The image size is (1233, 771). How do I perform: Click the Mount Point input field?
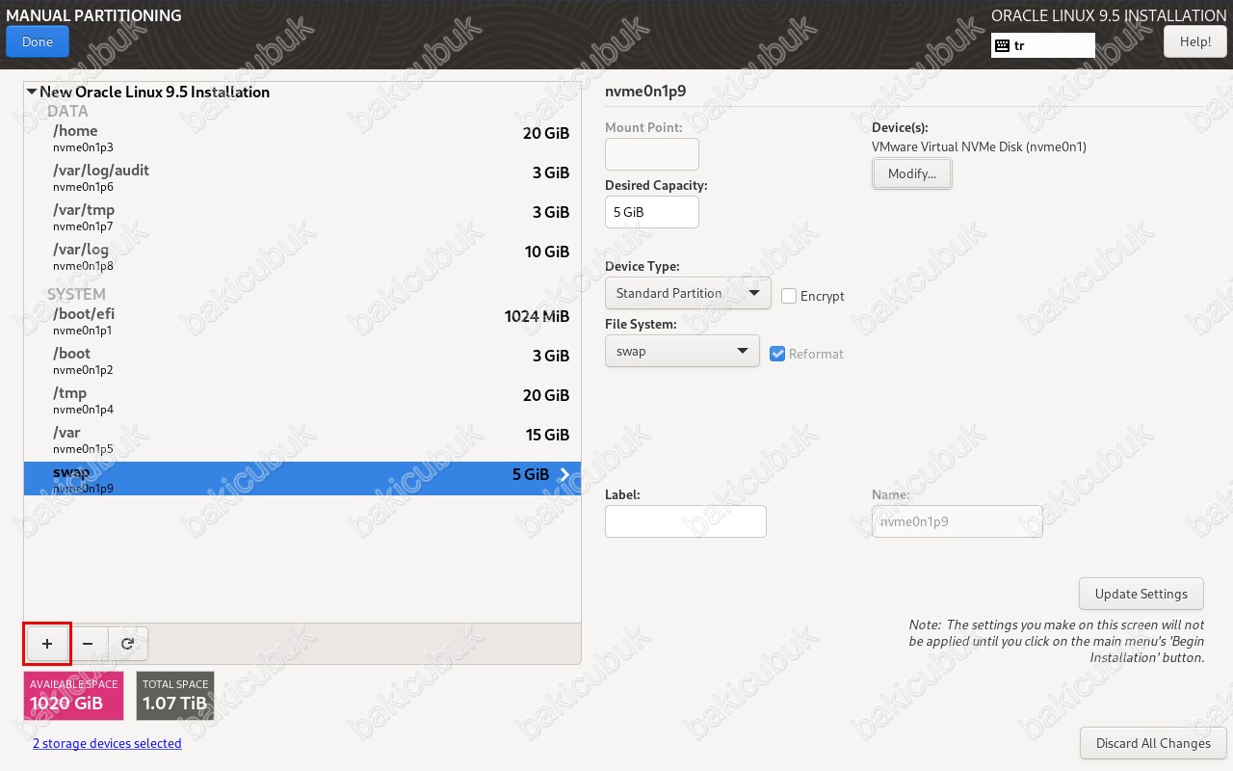[x=652, y=154]
